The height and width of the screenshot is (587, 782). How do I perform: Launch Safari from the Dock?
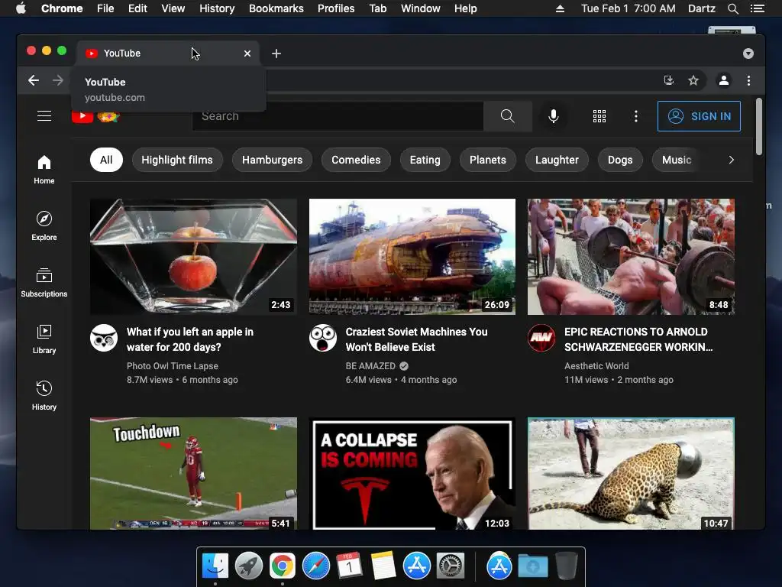point(316,566)
